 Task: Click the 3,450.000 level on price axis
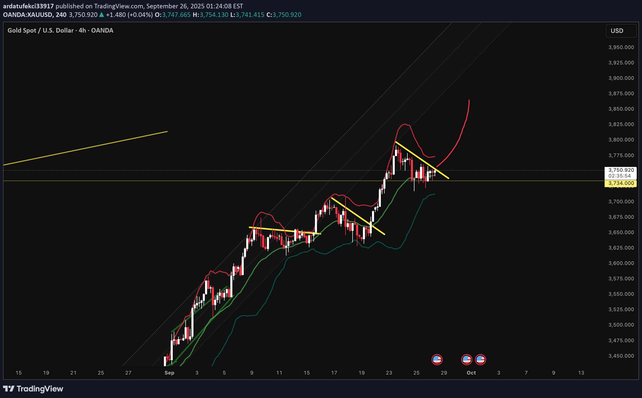coord(621,356)
